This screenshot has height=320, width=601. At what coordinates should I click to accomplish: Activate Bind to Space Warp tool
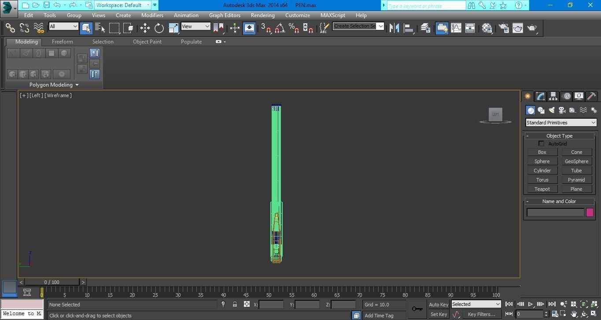point(39,28)
